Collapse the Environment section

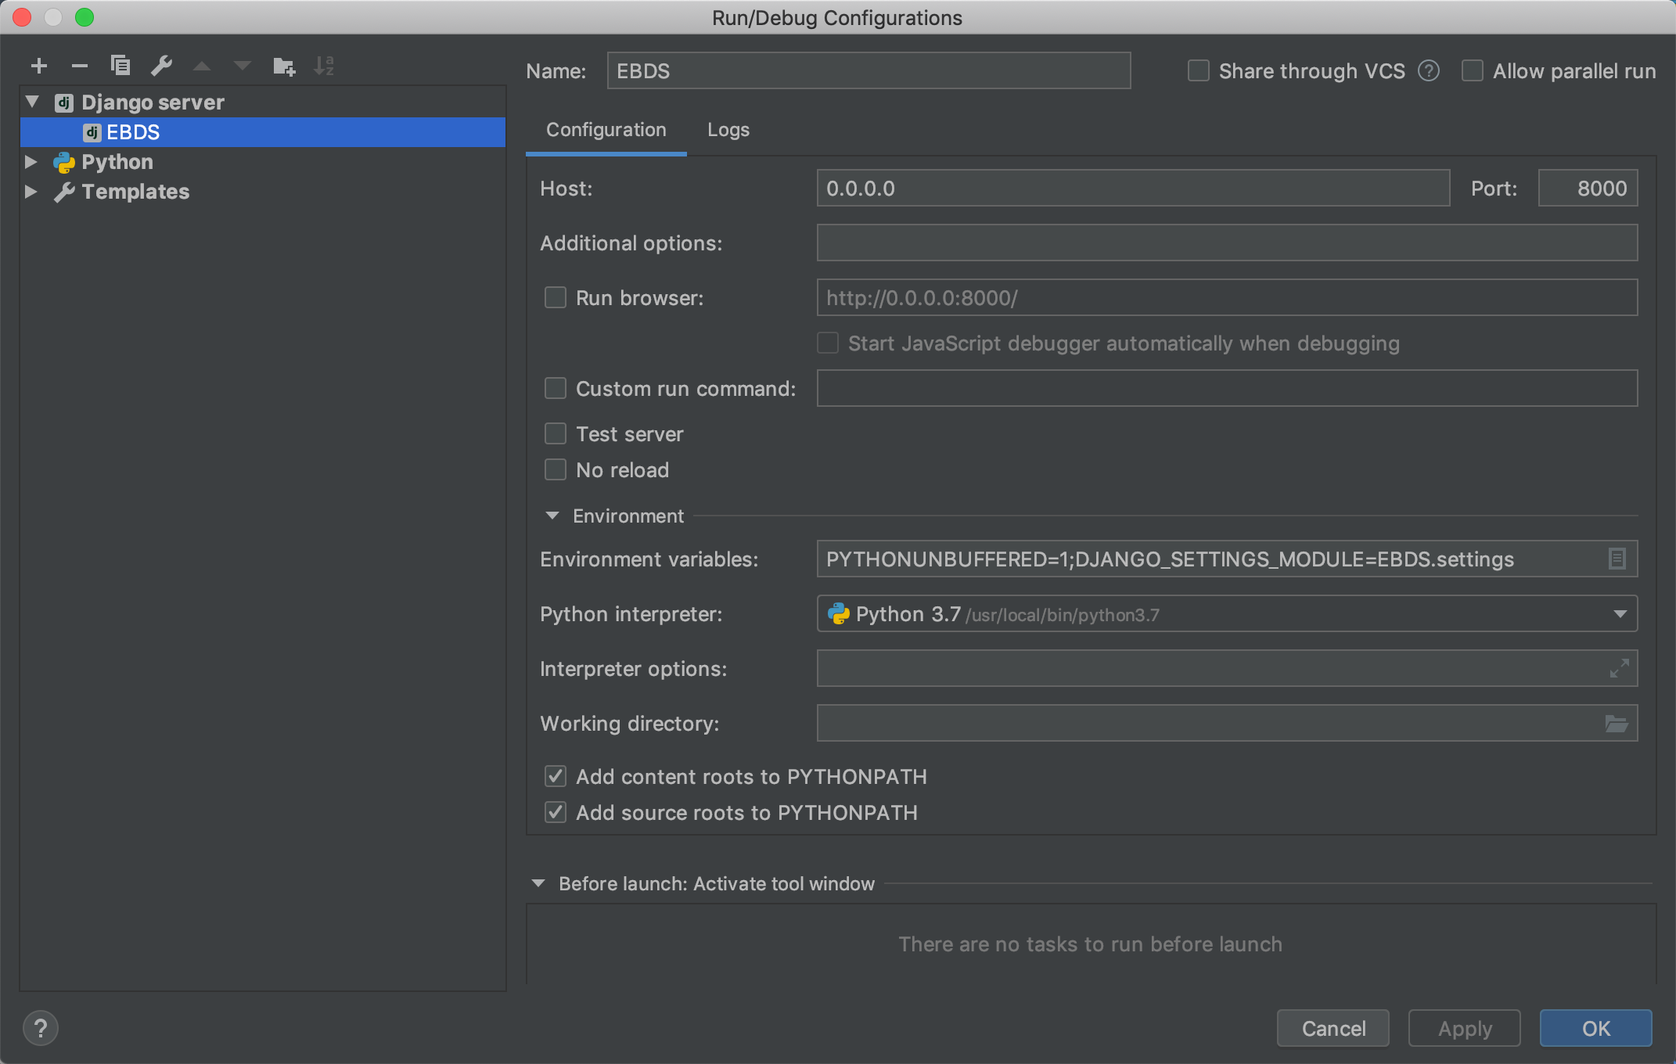pyautogui.click(x=550, y=514)
